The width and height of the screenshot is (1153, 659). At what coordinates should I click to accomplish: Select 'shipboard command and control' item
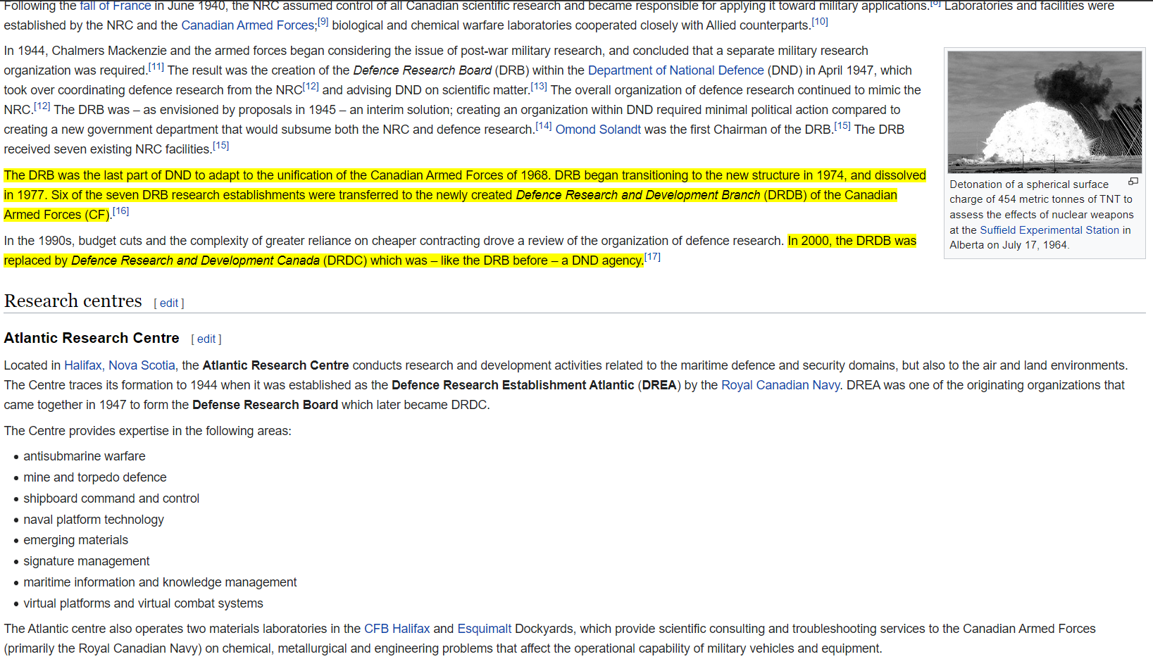coord(111,498)
